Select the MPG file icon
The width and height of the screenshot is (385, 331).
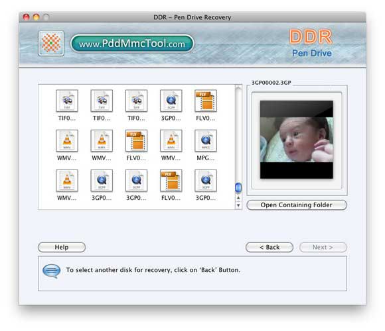point(206,140)
